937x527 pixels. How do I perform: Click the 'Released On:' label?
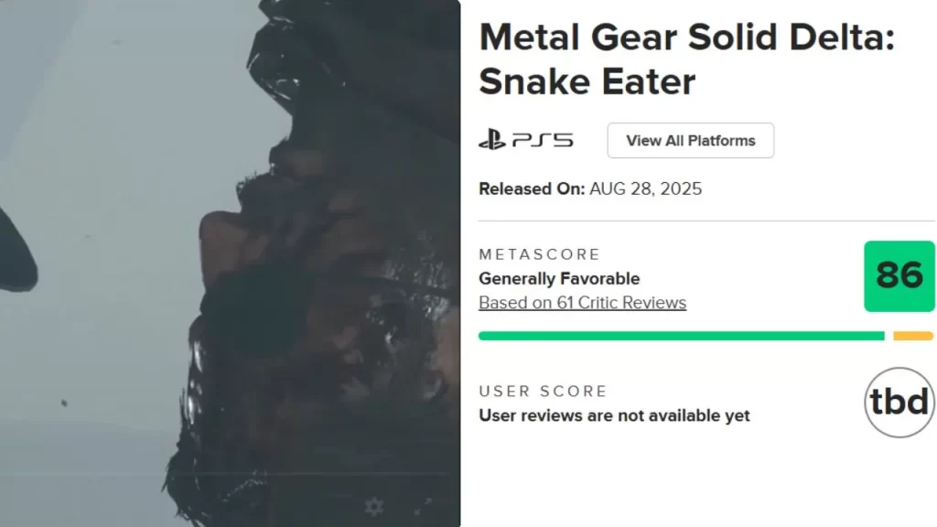tap(531, 188)
